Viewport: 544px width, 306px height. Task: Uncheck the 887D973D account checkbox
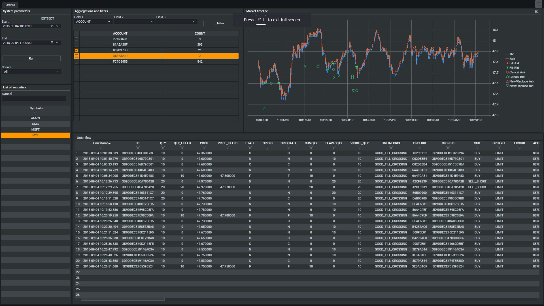point(76,50)
